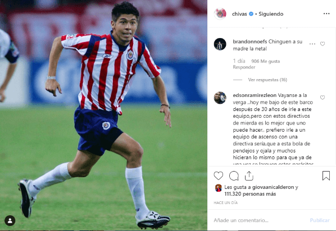This screenshot has height=231, width=336.
Task: Like brandonnoefs comment heart
Action: 323,44
